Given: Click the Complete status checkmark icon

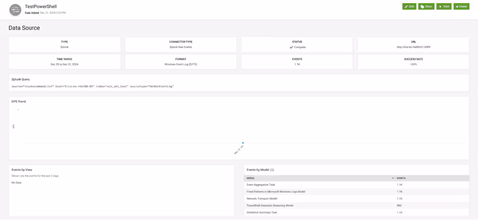Looking at the screenshot, I should pos(291,47).
